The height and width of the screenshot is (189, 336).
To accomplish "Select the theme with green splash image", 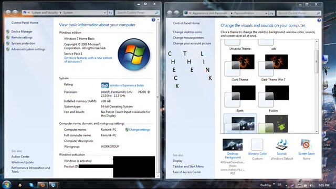I will pos(273,124).
